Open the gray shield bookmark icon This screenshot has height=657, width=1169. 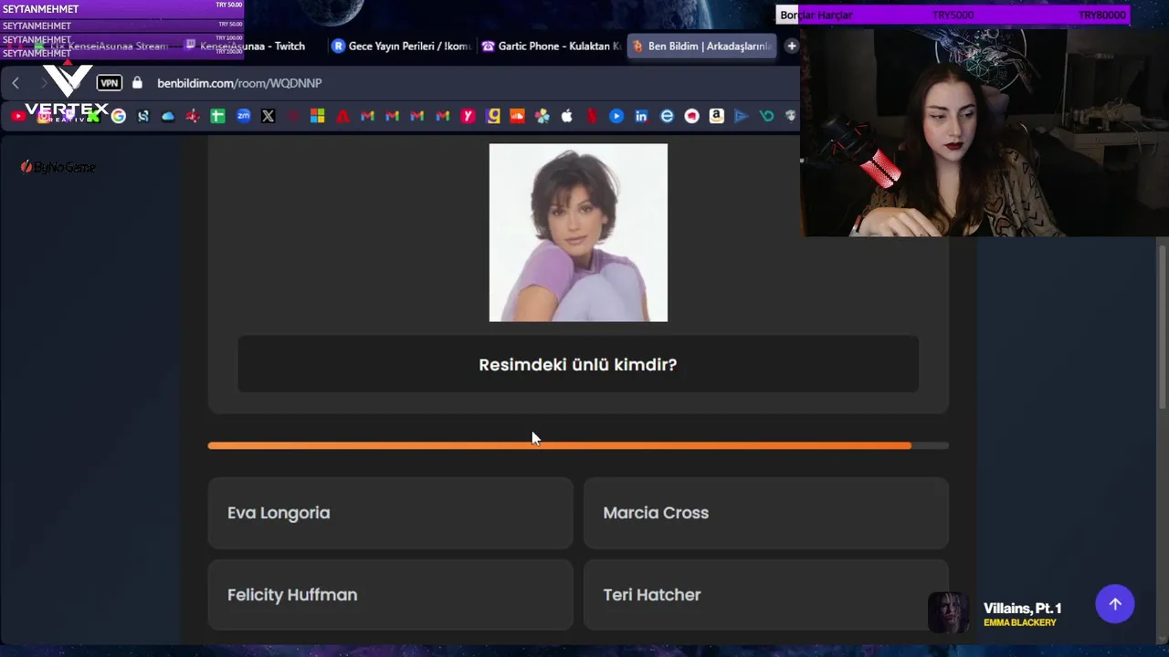(790, 116)
